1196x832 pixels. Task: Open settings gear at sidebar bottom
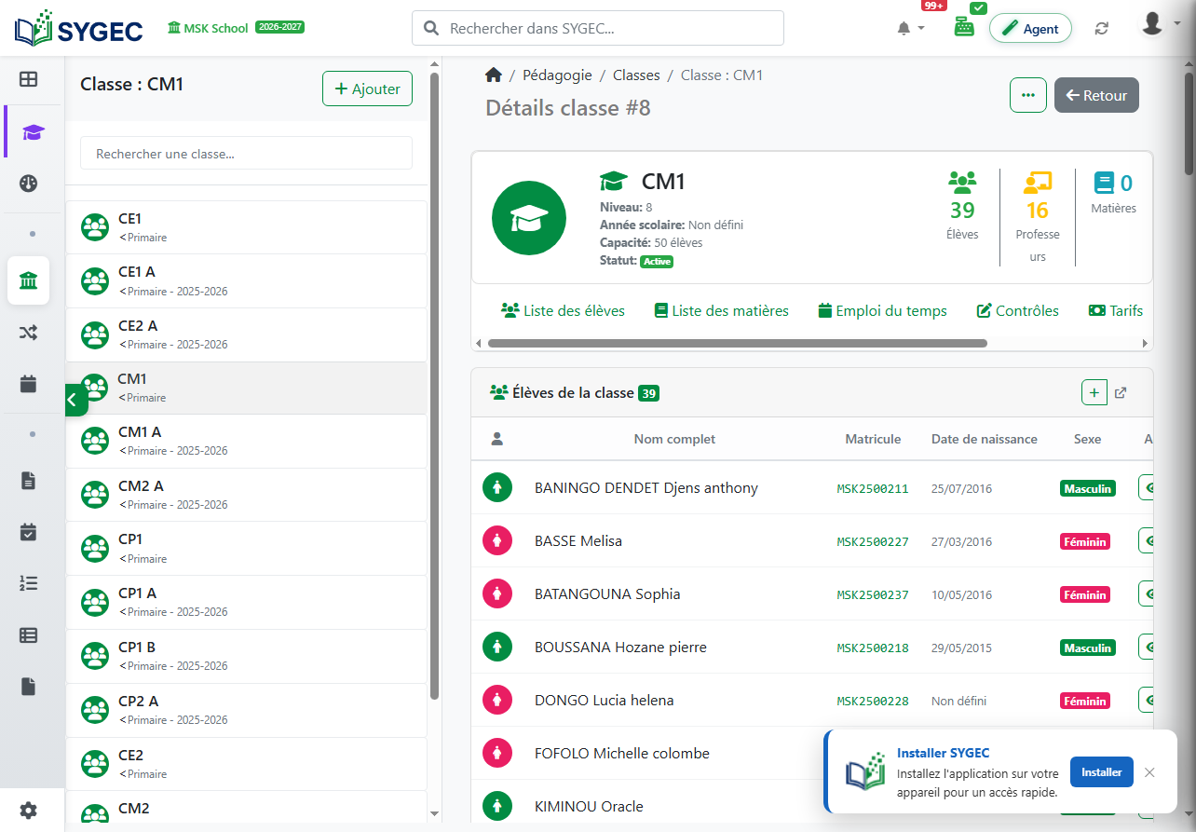(28, 811)
